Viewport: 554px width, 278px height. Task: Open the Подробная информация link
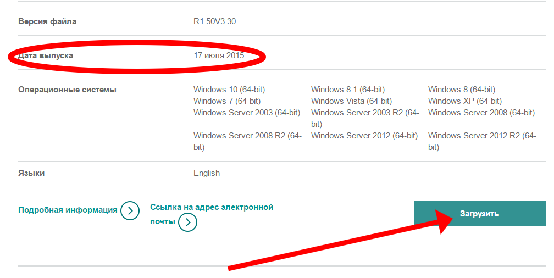[x=68, y=210]
